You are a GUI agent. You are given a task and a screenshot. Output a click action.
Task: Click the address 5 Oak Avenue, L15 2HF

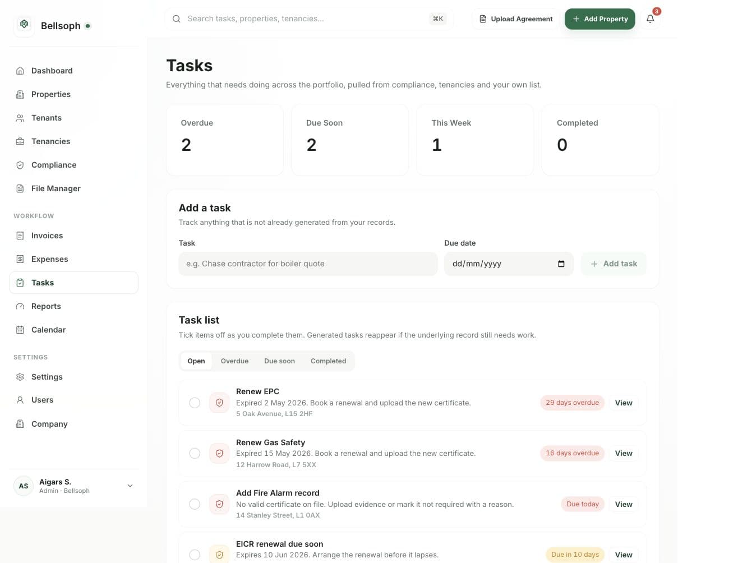(x=274, y=414)
